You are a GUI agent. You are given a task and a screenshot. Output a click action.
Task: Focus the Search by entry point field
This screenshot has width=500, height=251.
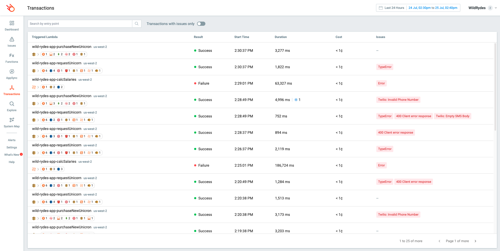80,24
